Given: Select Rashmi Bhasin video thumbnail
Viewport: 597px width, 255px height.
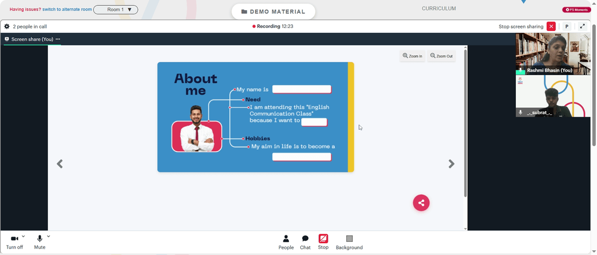Looking at the screenshot, I should [553, 54].
